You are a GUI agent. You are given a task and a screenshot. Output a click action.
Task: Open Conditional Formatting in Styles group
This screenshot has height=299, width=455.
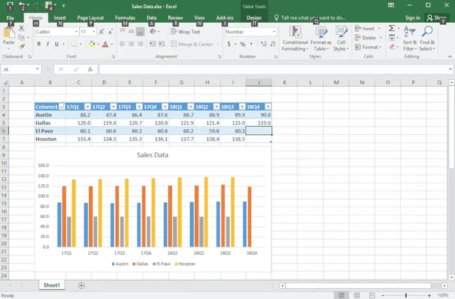point(295,39)
